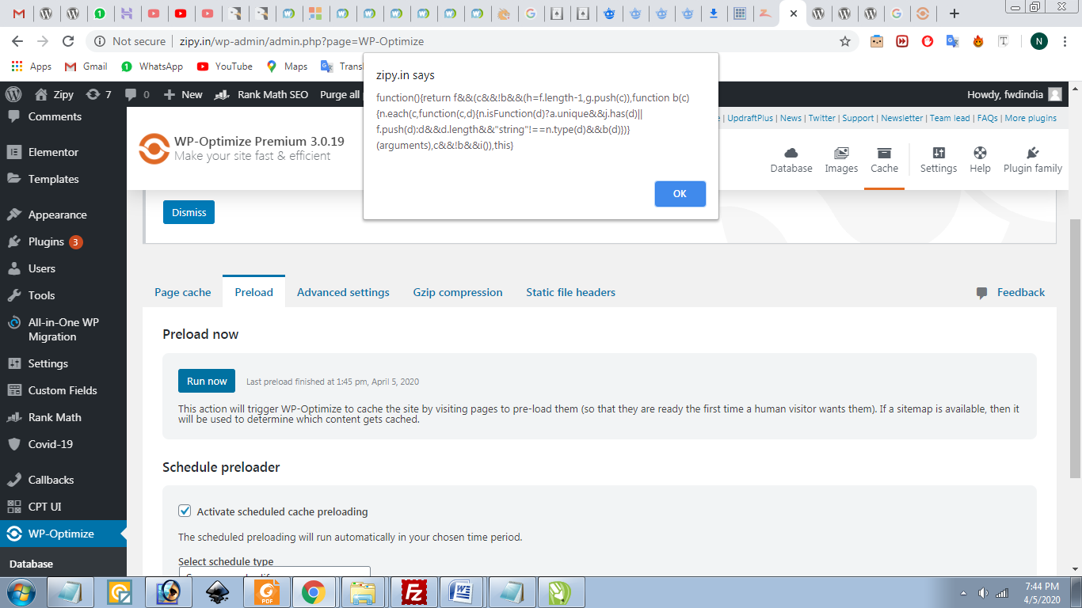
Task: Open Covid-19 sidebar menu item
Action: (63, 444)
